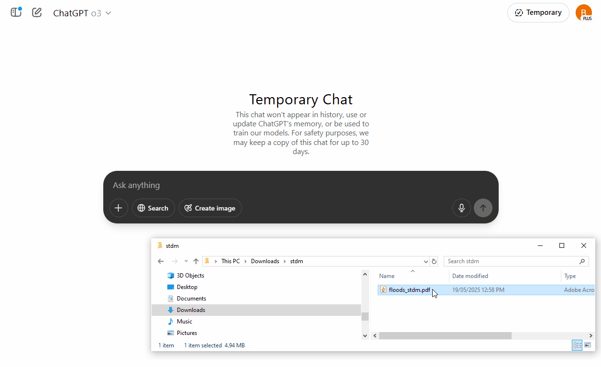Click the plus attach files button
The image size is (601, 367).
pyautogui.click(x=119, y=208)
